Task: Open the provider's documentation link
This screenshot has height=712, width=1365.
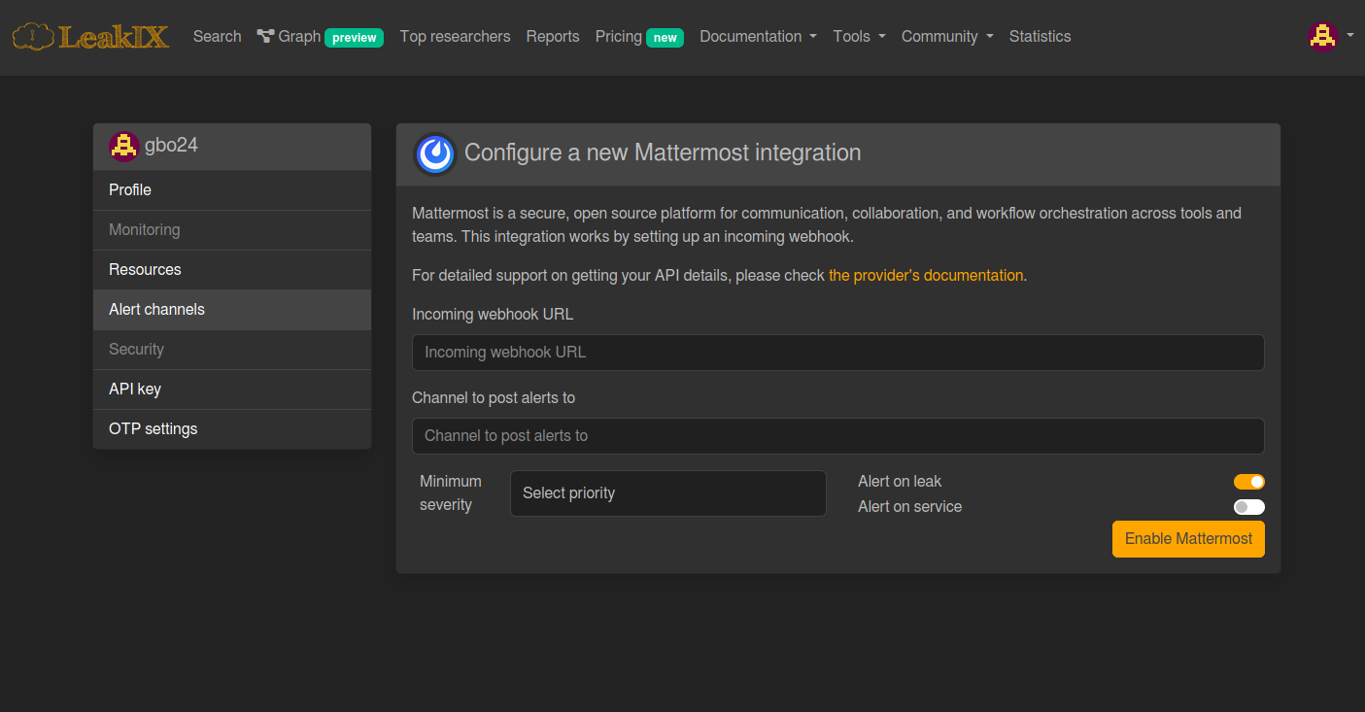Action: 926,276
